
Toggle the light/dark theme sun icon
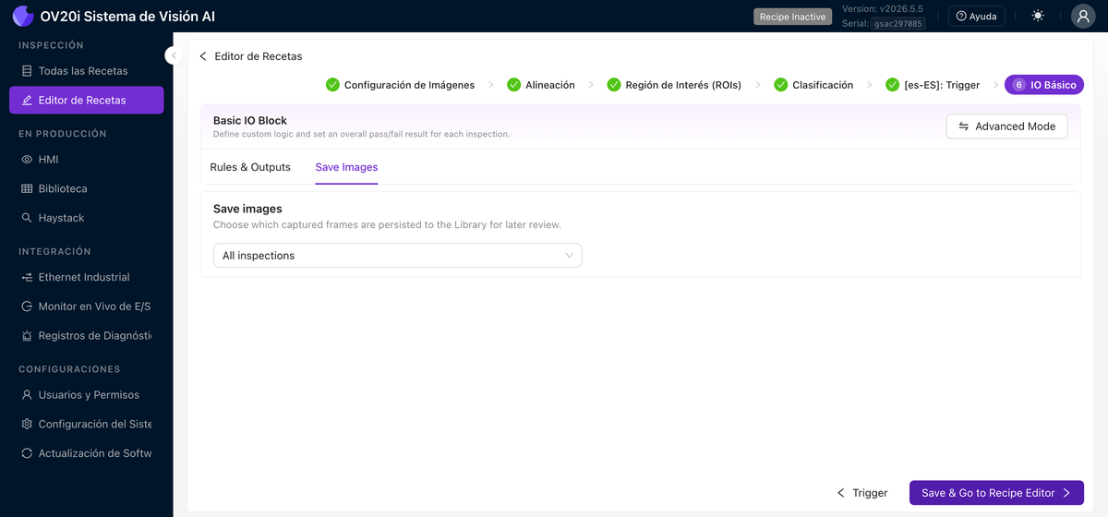(x=1039, y=16)
